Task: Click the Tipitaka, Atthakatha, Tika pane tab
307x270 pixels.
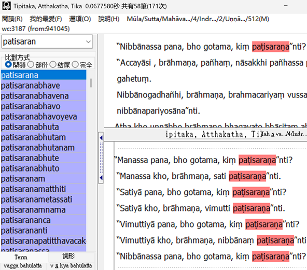Action: coord(214,134)
